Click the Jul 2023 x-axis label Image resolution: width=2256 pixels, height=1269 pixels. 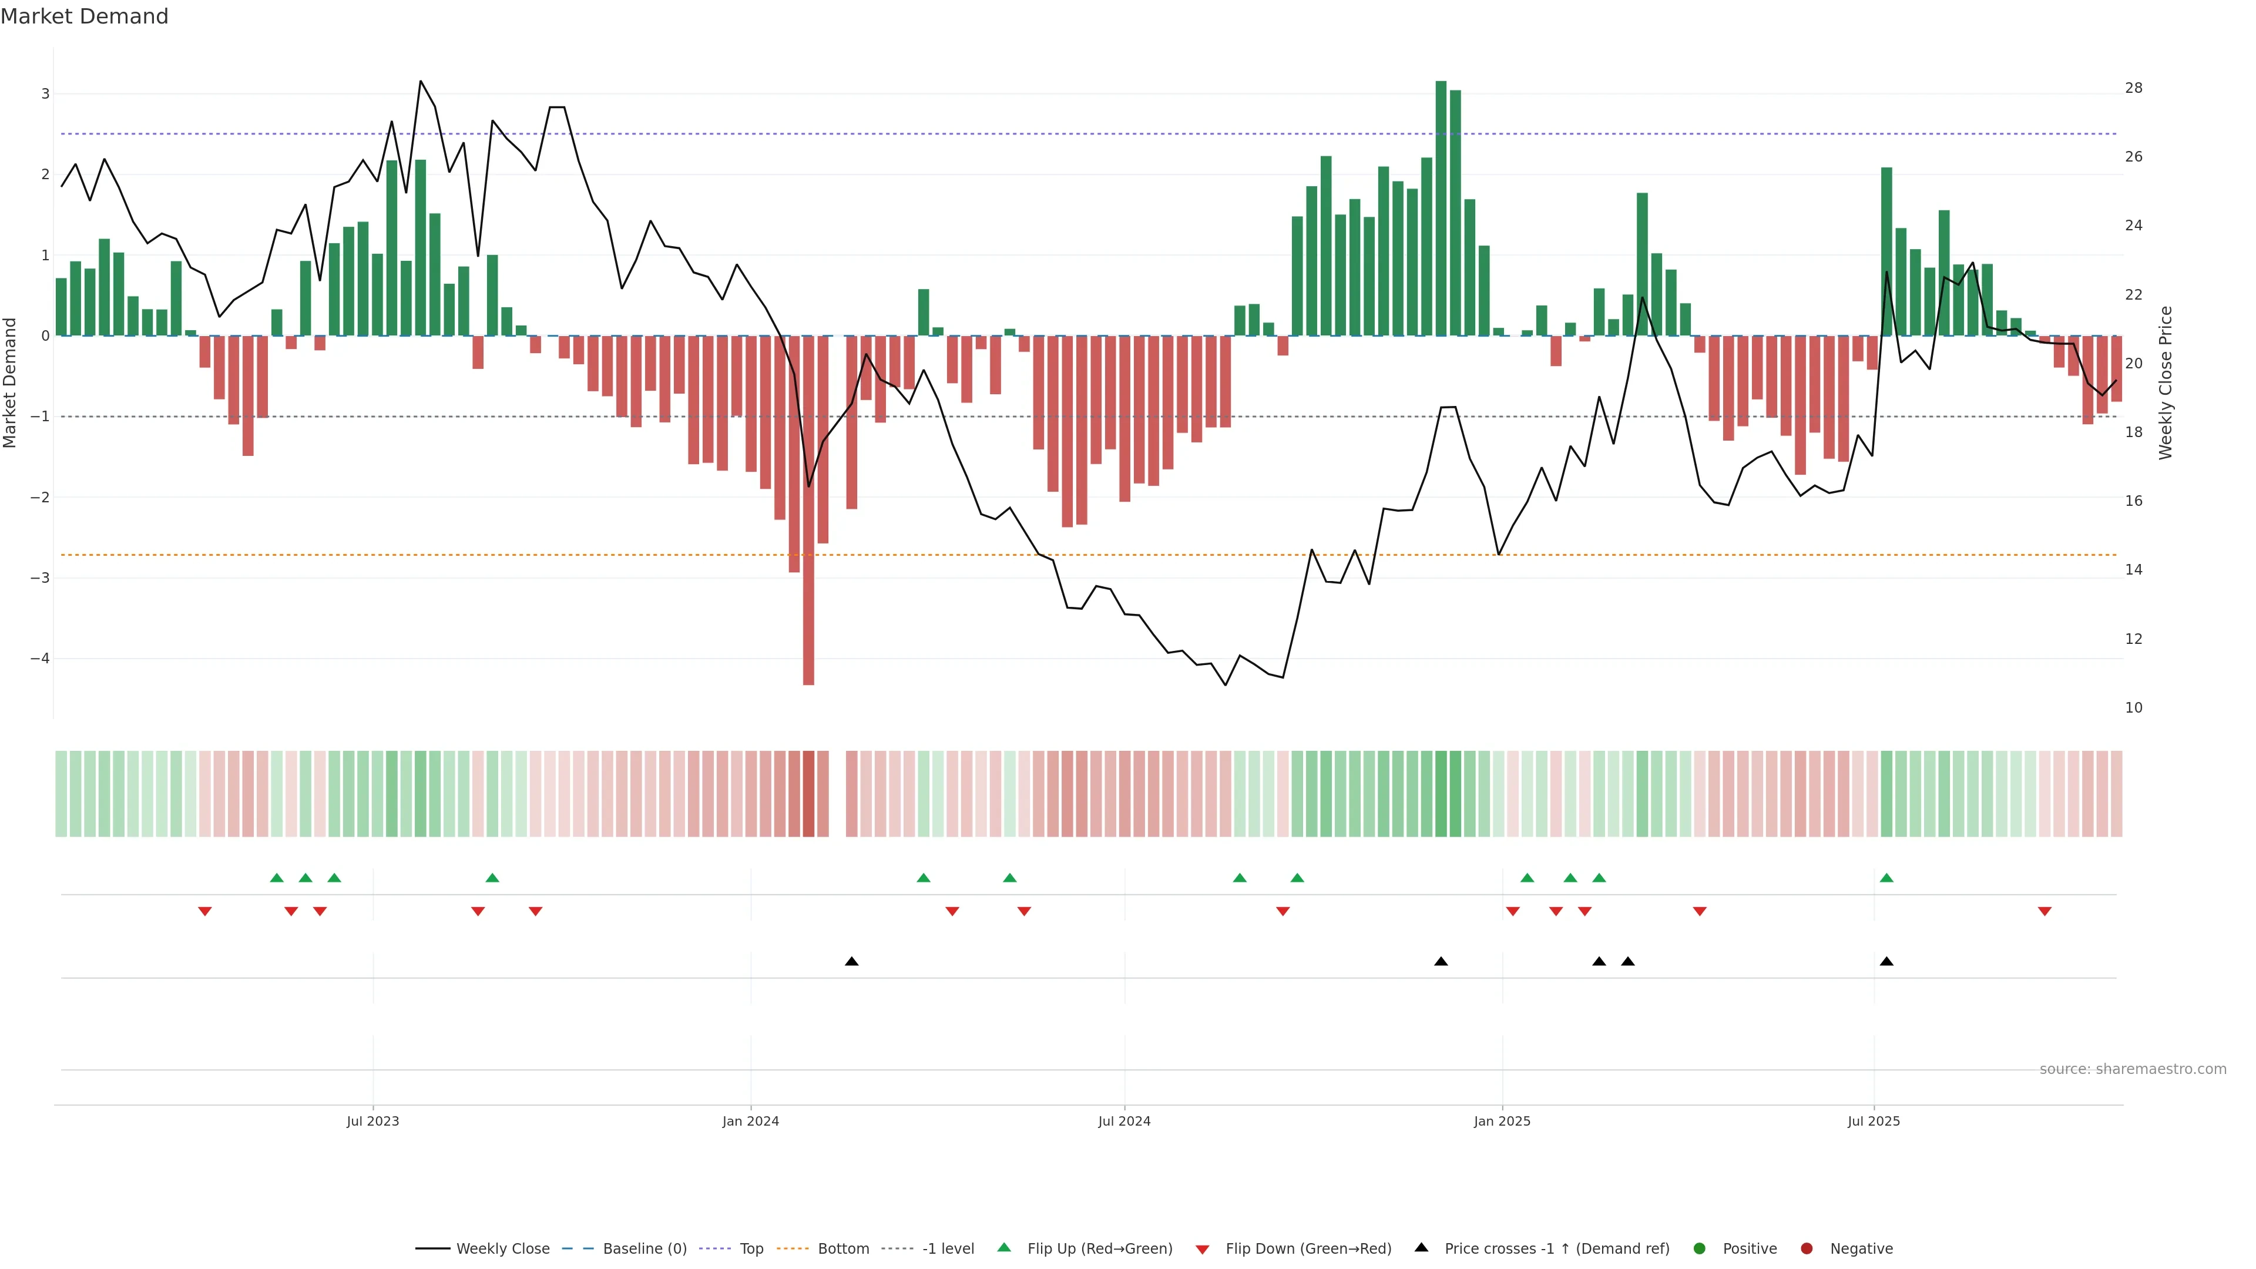tap(373, 1121)
